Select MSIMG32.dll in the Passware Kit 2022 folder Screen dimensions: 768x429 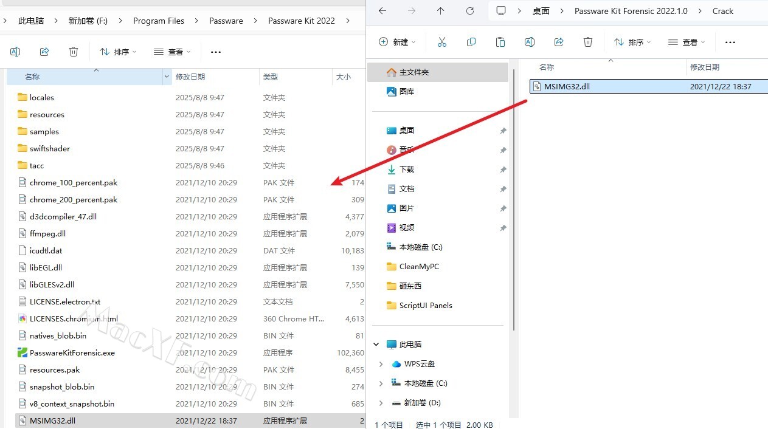pos(190,420)
